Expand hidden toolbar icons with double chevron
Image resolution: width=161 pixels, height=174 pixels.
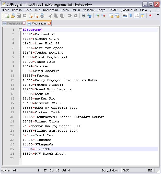point(158,15)
